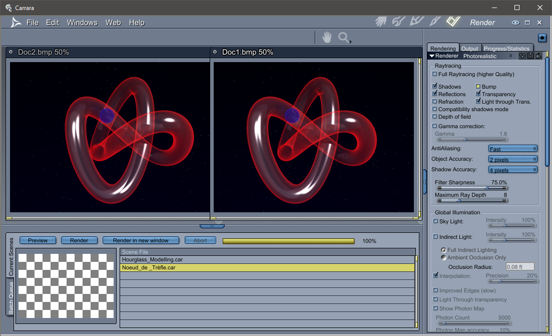
Task: Click the Render in new window button
Action: coord(141,240)
